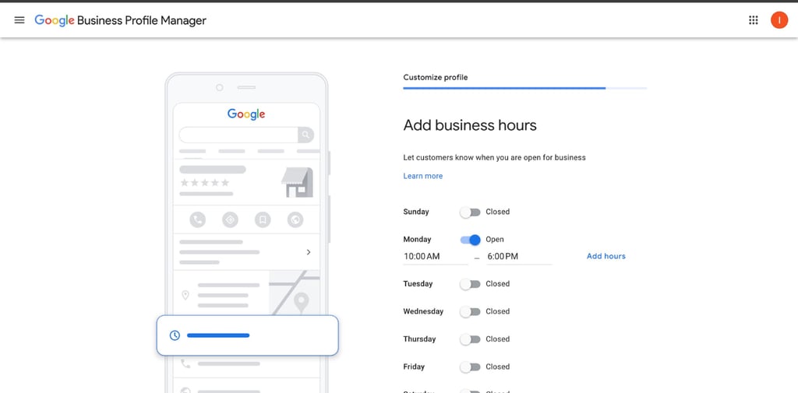Click the Sunday day label
Viewport: 798px width, 393px height.
pyautogui.click(x=416, y=212)
